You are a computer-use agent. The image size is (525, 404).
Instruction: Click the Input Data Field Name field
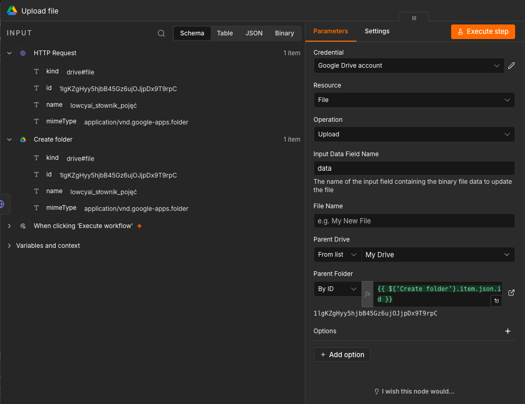(414, 168)
